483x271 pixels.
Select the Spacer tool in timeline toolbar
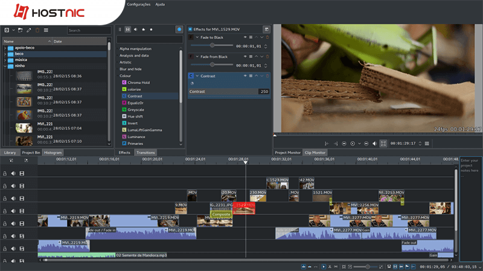tap(336, 267)
